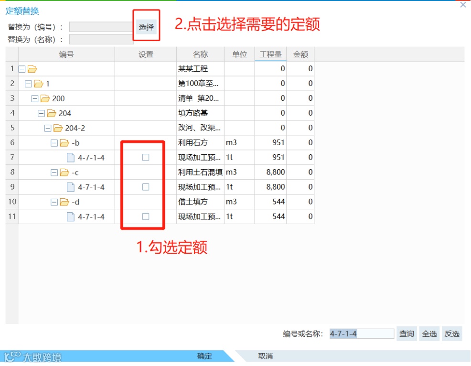Select row number 5 header
The height and width of the screenshot is (366, 471).
click(12, 128)
